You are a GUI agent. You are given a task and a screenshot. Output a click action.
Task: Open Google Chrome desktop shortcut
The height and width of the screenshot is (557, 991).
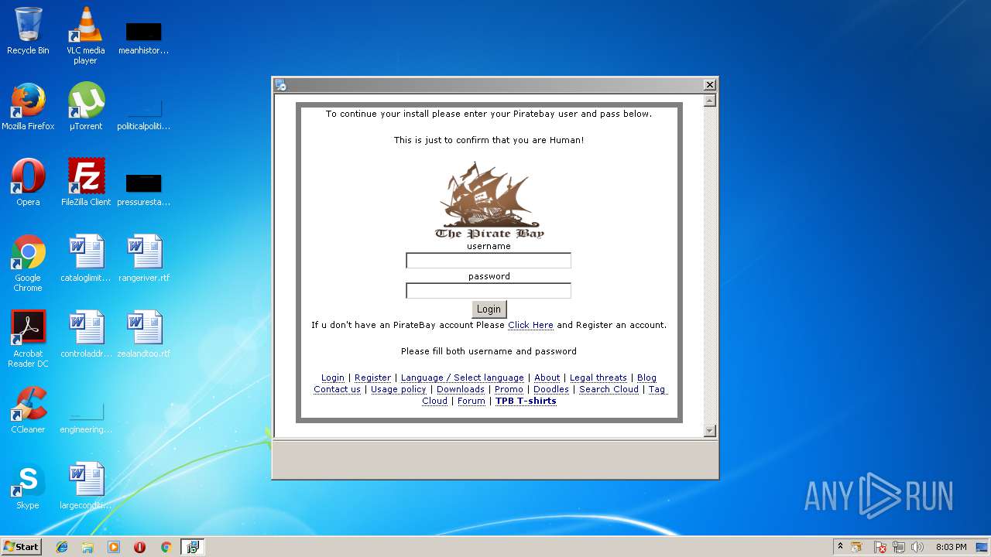coord(28,263)
